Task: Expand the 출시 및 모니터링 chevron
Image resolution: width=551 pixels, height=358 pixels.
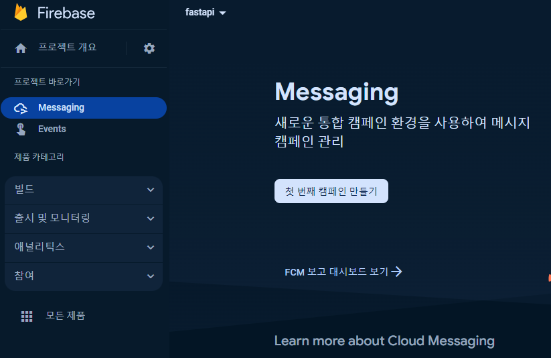Action: [151, 219]
